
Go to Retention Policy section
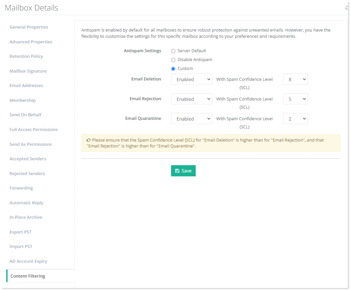[x=26, y=56]
